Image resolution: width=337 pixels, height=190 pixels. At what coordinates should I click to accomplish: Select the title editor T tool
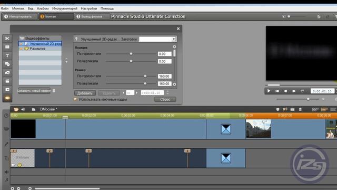click(7, 55)
